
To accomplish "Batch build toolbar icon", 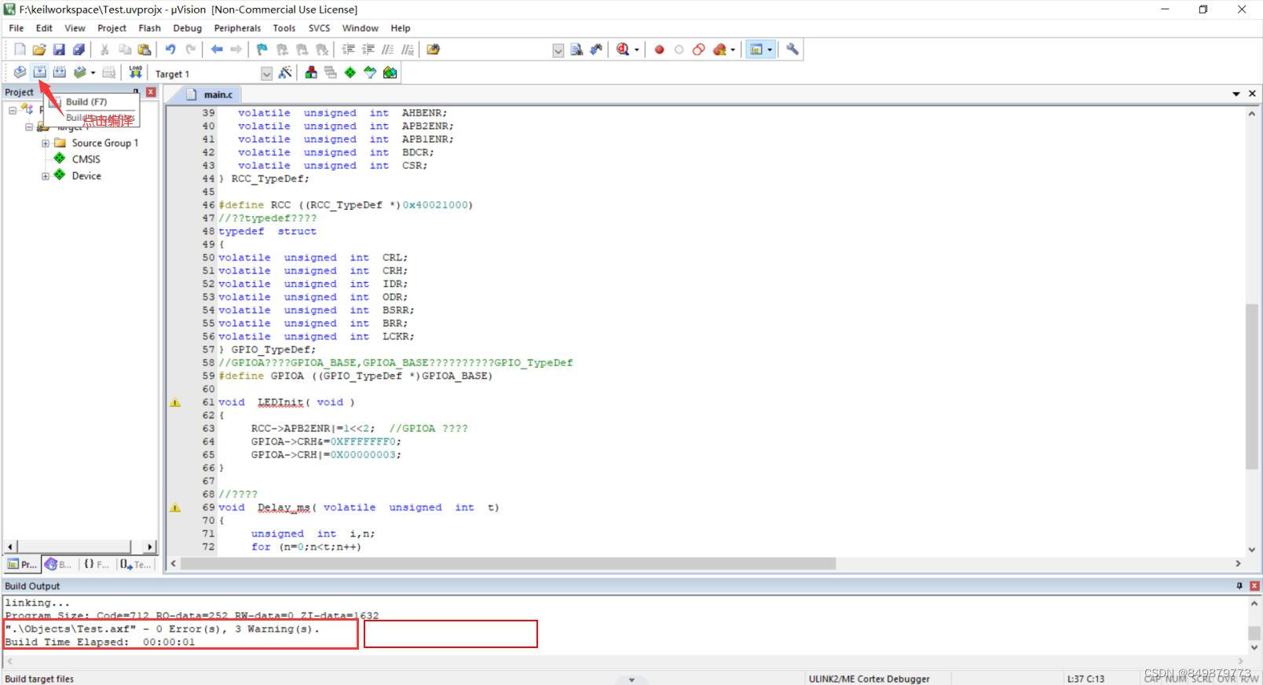I will click(x=79, y=72).
